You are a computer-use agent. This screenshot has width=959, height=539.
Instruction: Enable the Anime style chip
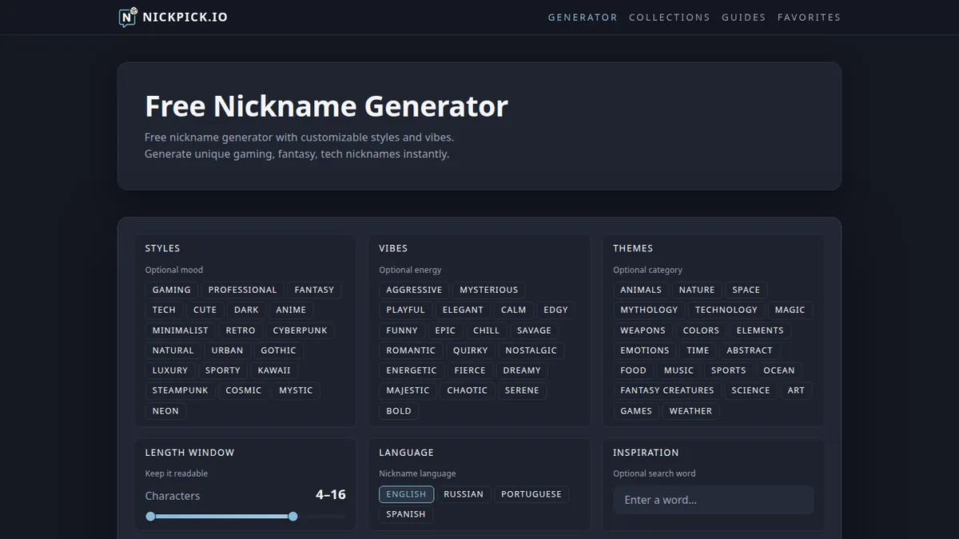click(x=291, y=310)
